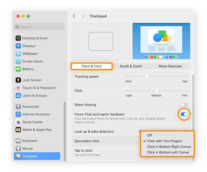Open Desktop & Dock settings label
The height and width of the screenshot is (172, 207).
tap(35, 38)
